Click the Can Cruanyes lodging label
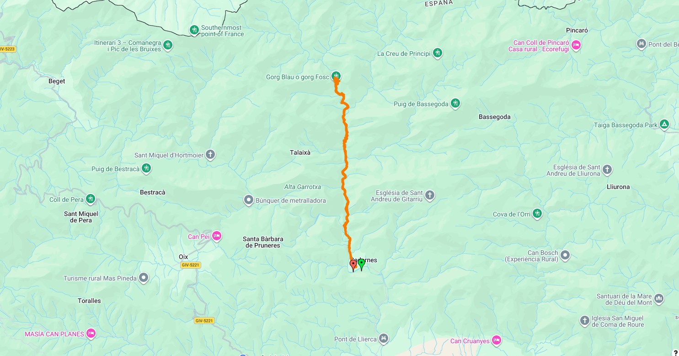The width and height of the screenshot is (679, 356). click(x=470, y=341)
